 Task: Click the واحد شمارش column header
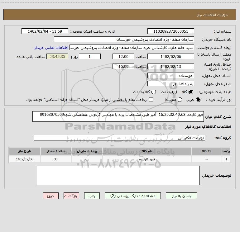pos(87,151)
